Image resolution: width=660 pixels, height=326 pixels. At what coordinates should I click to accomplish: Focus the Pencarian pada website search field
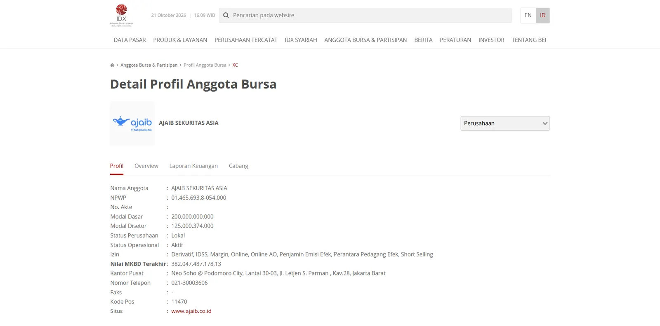[365, 15]
